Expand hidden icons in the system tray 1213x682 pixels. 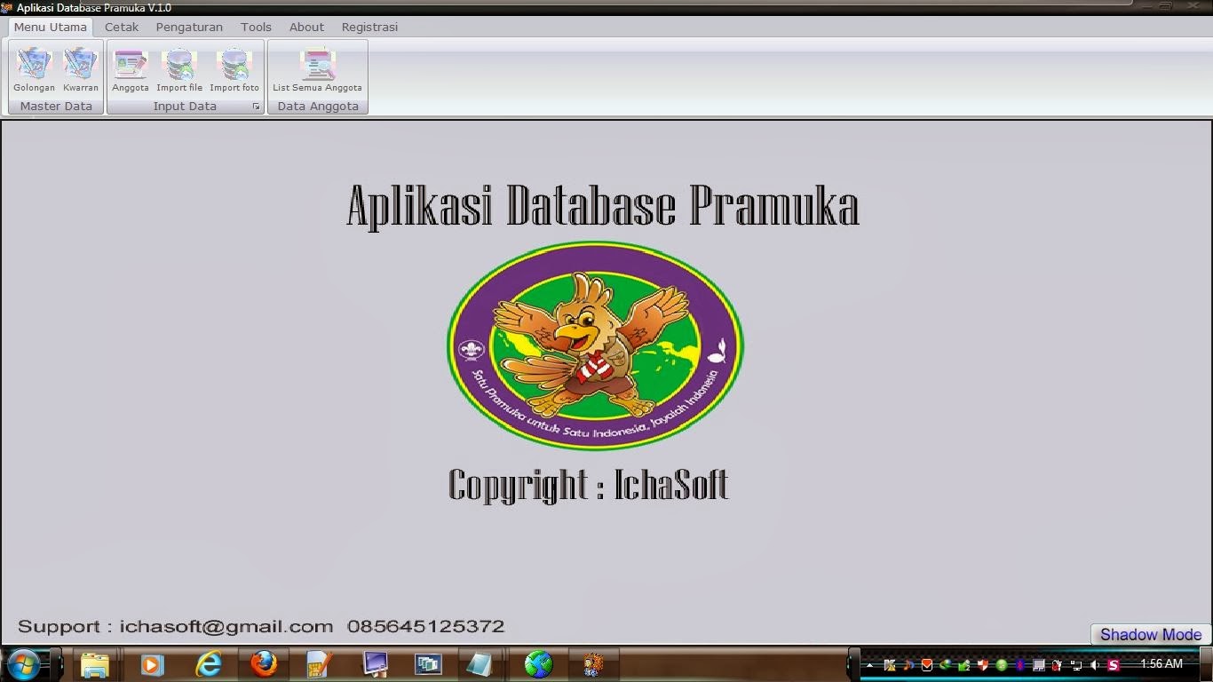870,664
